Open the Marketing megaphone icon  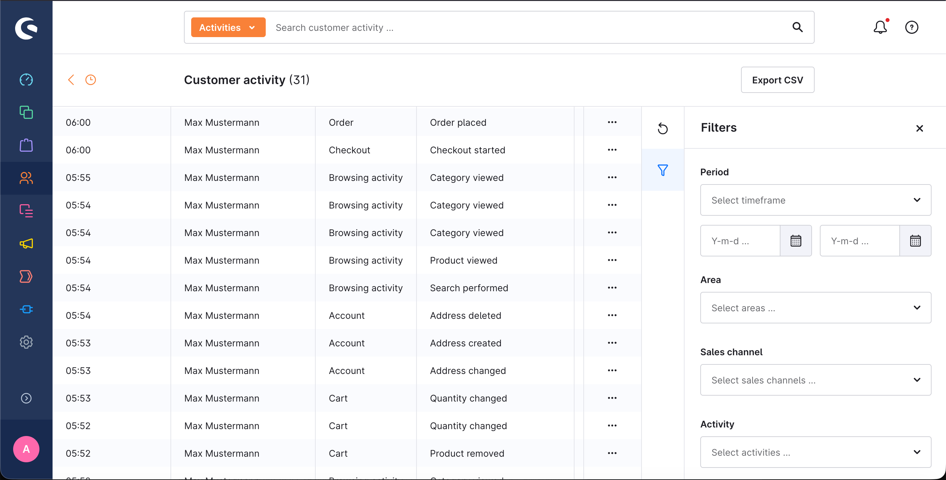(26, 243)
